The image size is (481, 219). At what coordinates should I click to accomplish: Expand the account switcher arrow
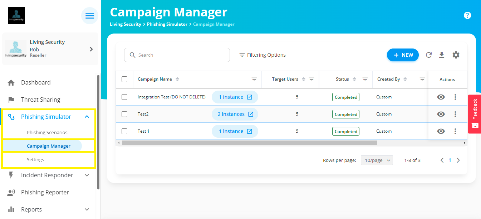(91, 49)
